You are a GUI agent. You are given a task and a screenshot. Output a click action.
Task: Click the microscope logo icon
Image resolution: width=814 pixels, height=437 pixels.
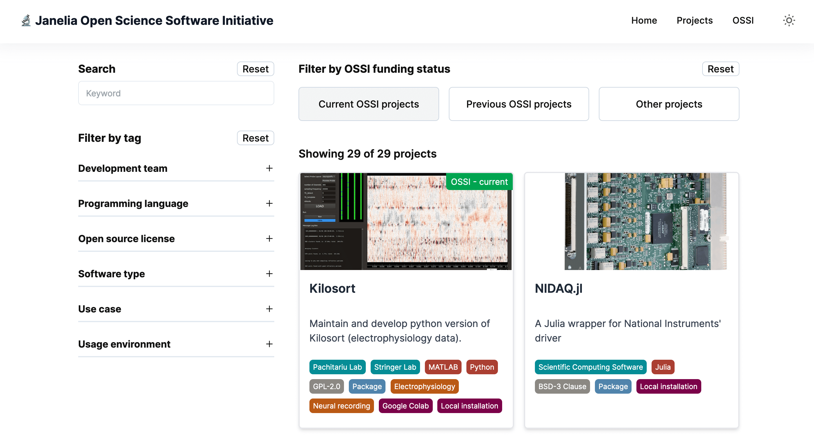pyautogui.click(x=26, y=21)
